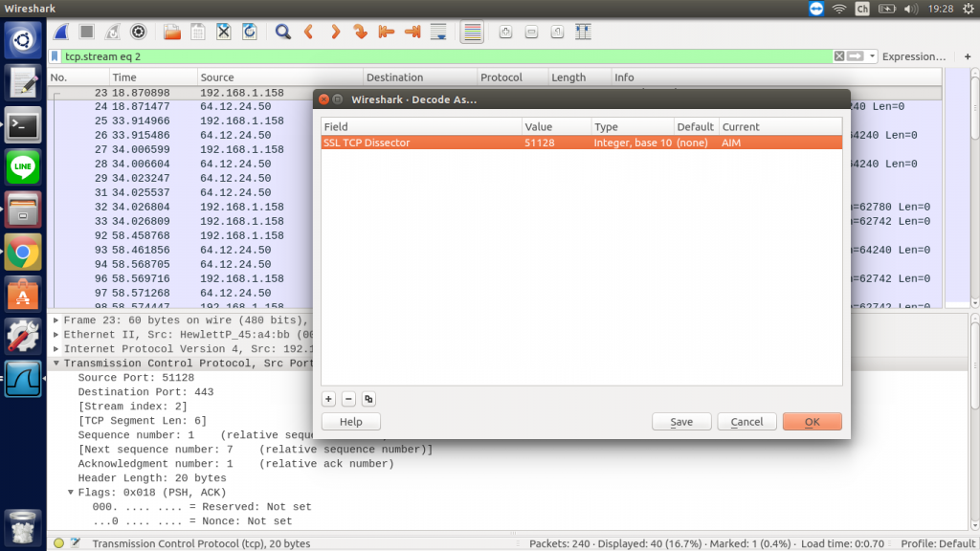Select packet number 92 in the list
This screenshot has width=980, height=551.
point(181,235)
